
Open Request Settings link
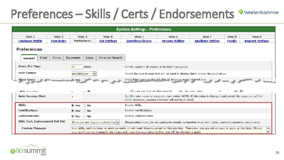coord(257,41)
